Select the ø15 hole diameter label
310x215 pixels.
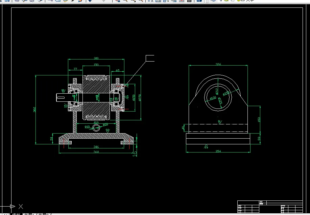(x=87, y=127)
